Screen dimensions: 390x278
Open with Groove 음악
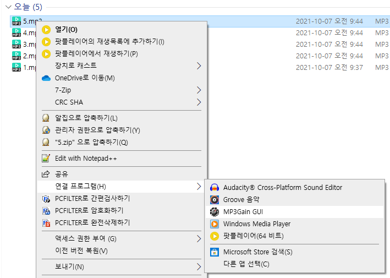(x=295, y=200)
